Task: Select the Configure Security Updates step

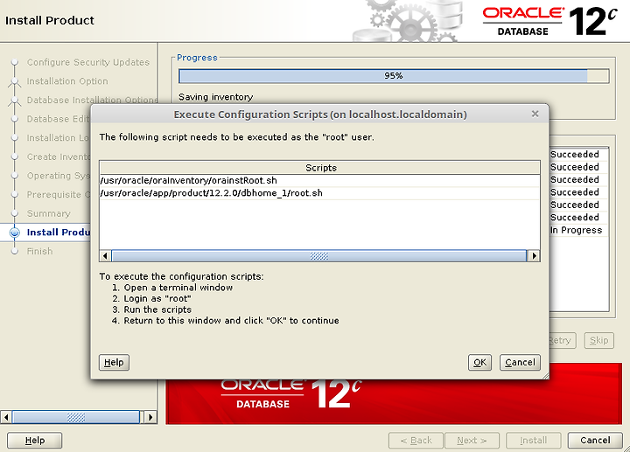Action: click(88, 62)
